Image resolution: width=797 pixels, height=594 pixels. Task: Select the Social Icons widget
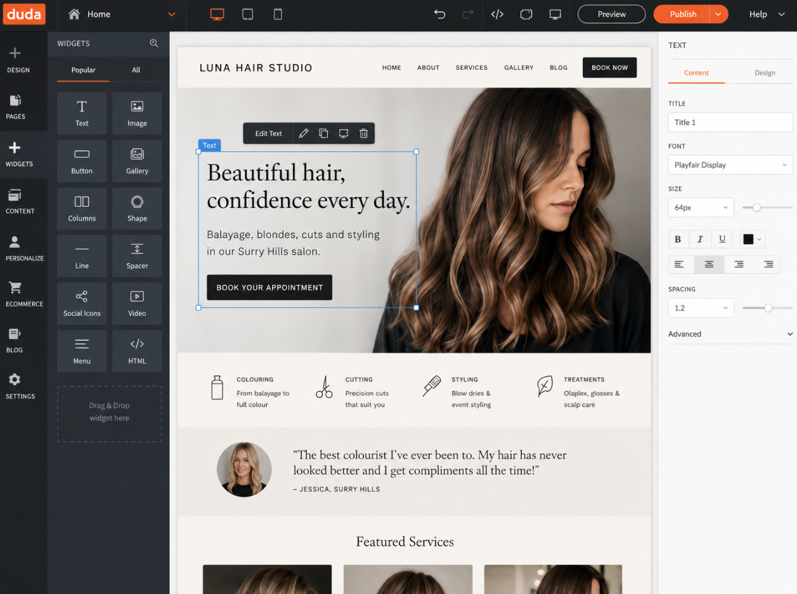[x=82, y=303]
